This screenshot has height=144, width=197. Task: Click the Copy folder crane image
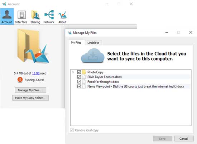coord(33,46)
